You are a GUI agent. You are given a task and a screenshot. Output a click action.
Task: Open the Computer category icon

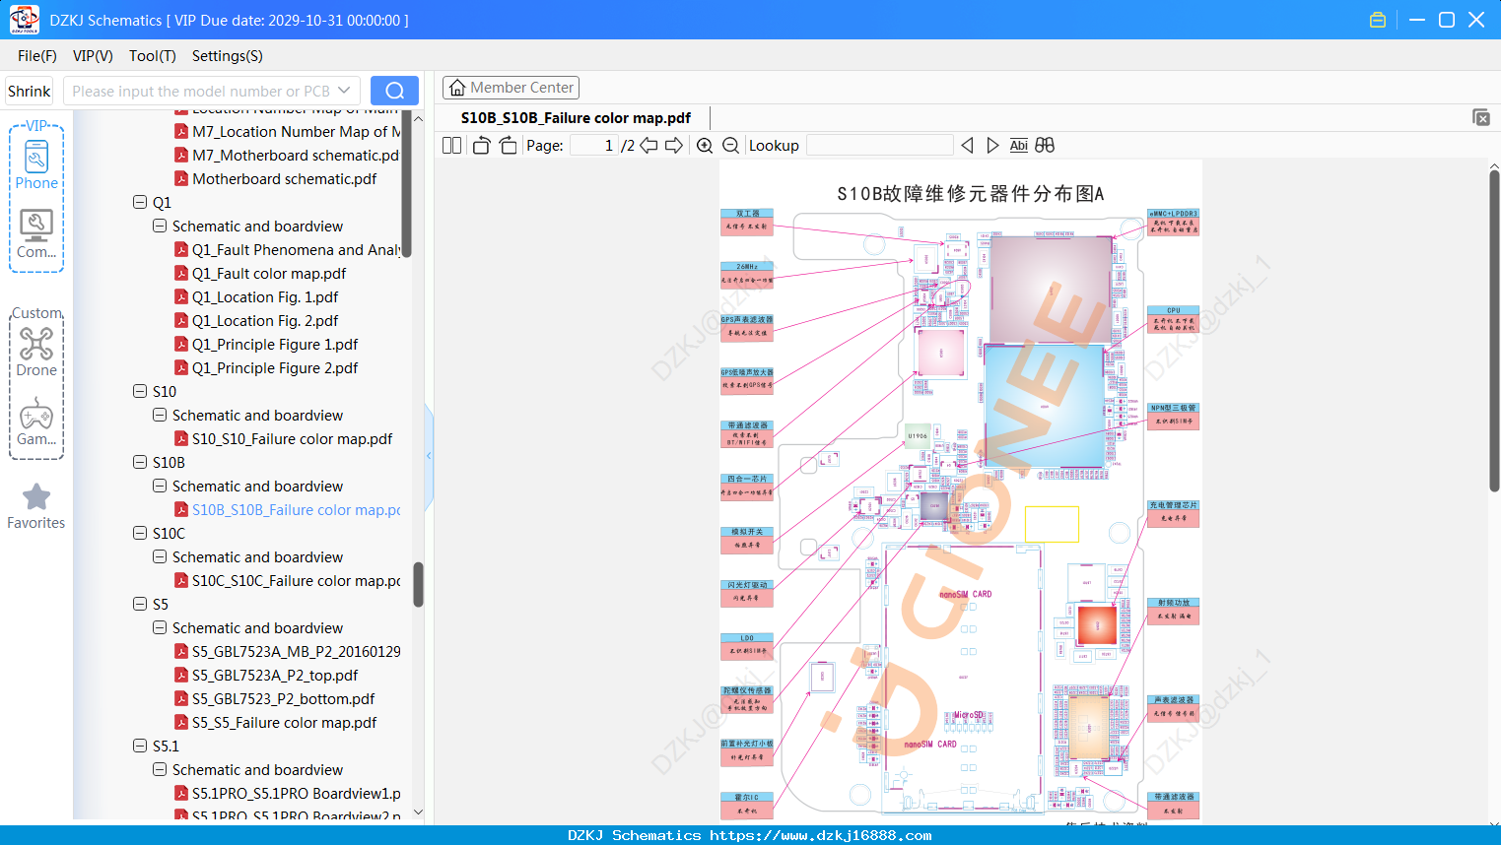coord(36,234)
